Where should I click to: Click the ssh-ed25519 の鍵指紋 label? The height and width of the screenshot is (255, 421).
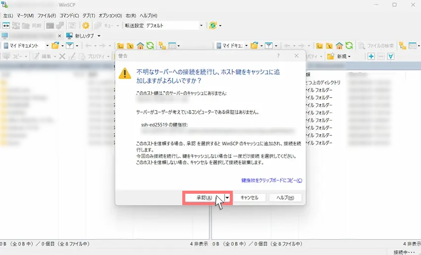click(164, 125)
